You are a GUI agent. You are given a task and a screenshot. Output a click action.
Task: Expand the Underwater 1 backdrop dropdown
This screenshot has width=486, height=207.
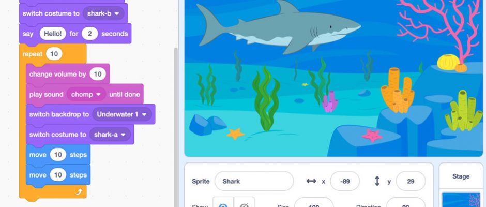pyautogui.click(x=122, y=114)
